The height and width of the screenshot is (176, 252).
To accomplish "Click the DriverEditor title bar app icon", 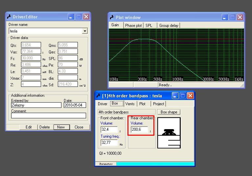I will [9, 17].
